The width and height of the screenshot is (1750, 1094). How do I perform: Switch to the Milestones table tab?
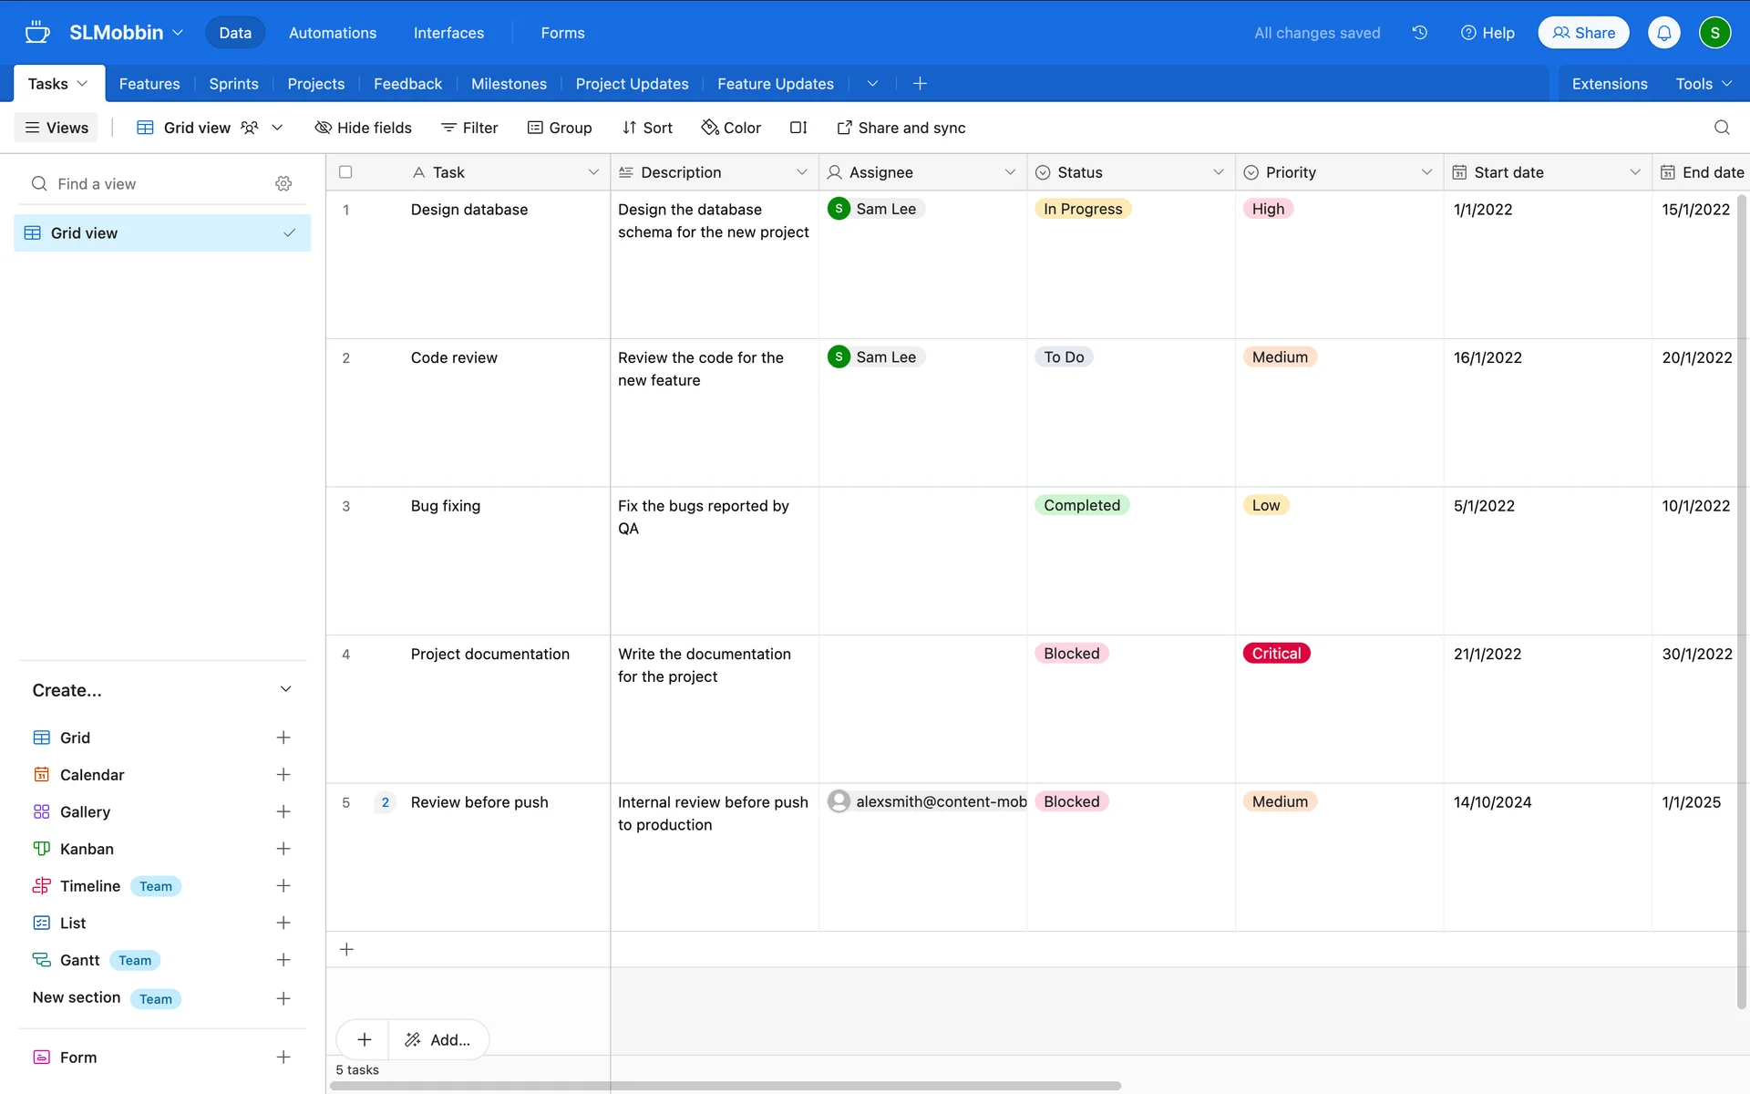click(509, 84)
